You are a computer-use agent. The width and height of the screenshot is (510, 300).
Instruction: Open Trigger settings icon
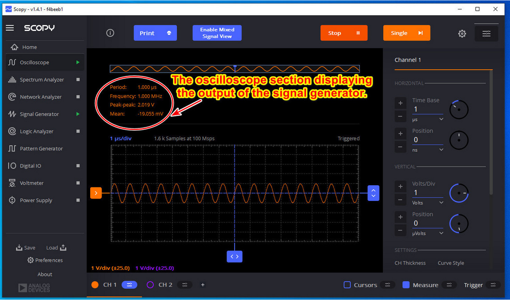pos(493,285)
